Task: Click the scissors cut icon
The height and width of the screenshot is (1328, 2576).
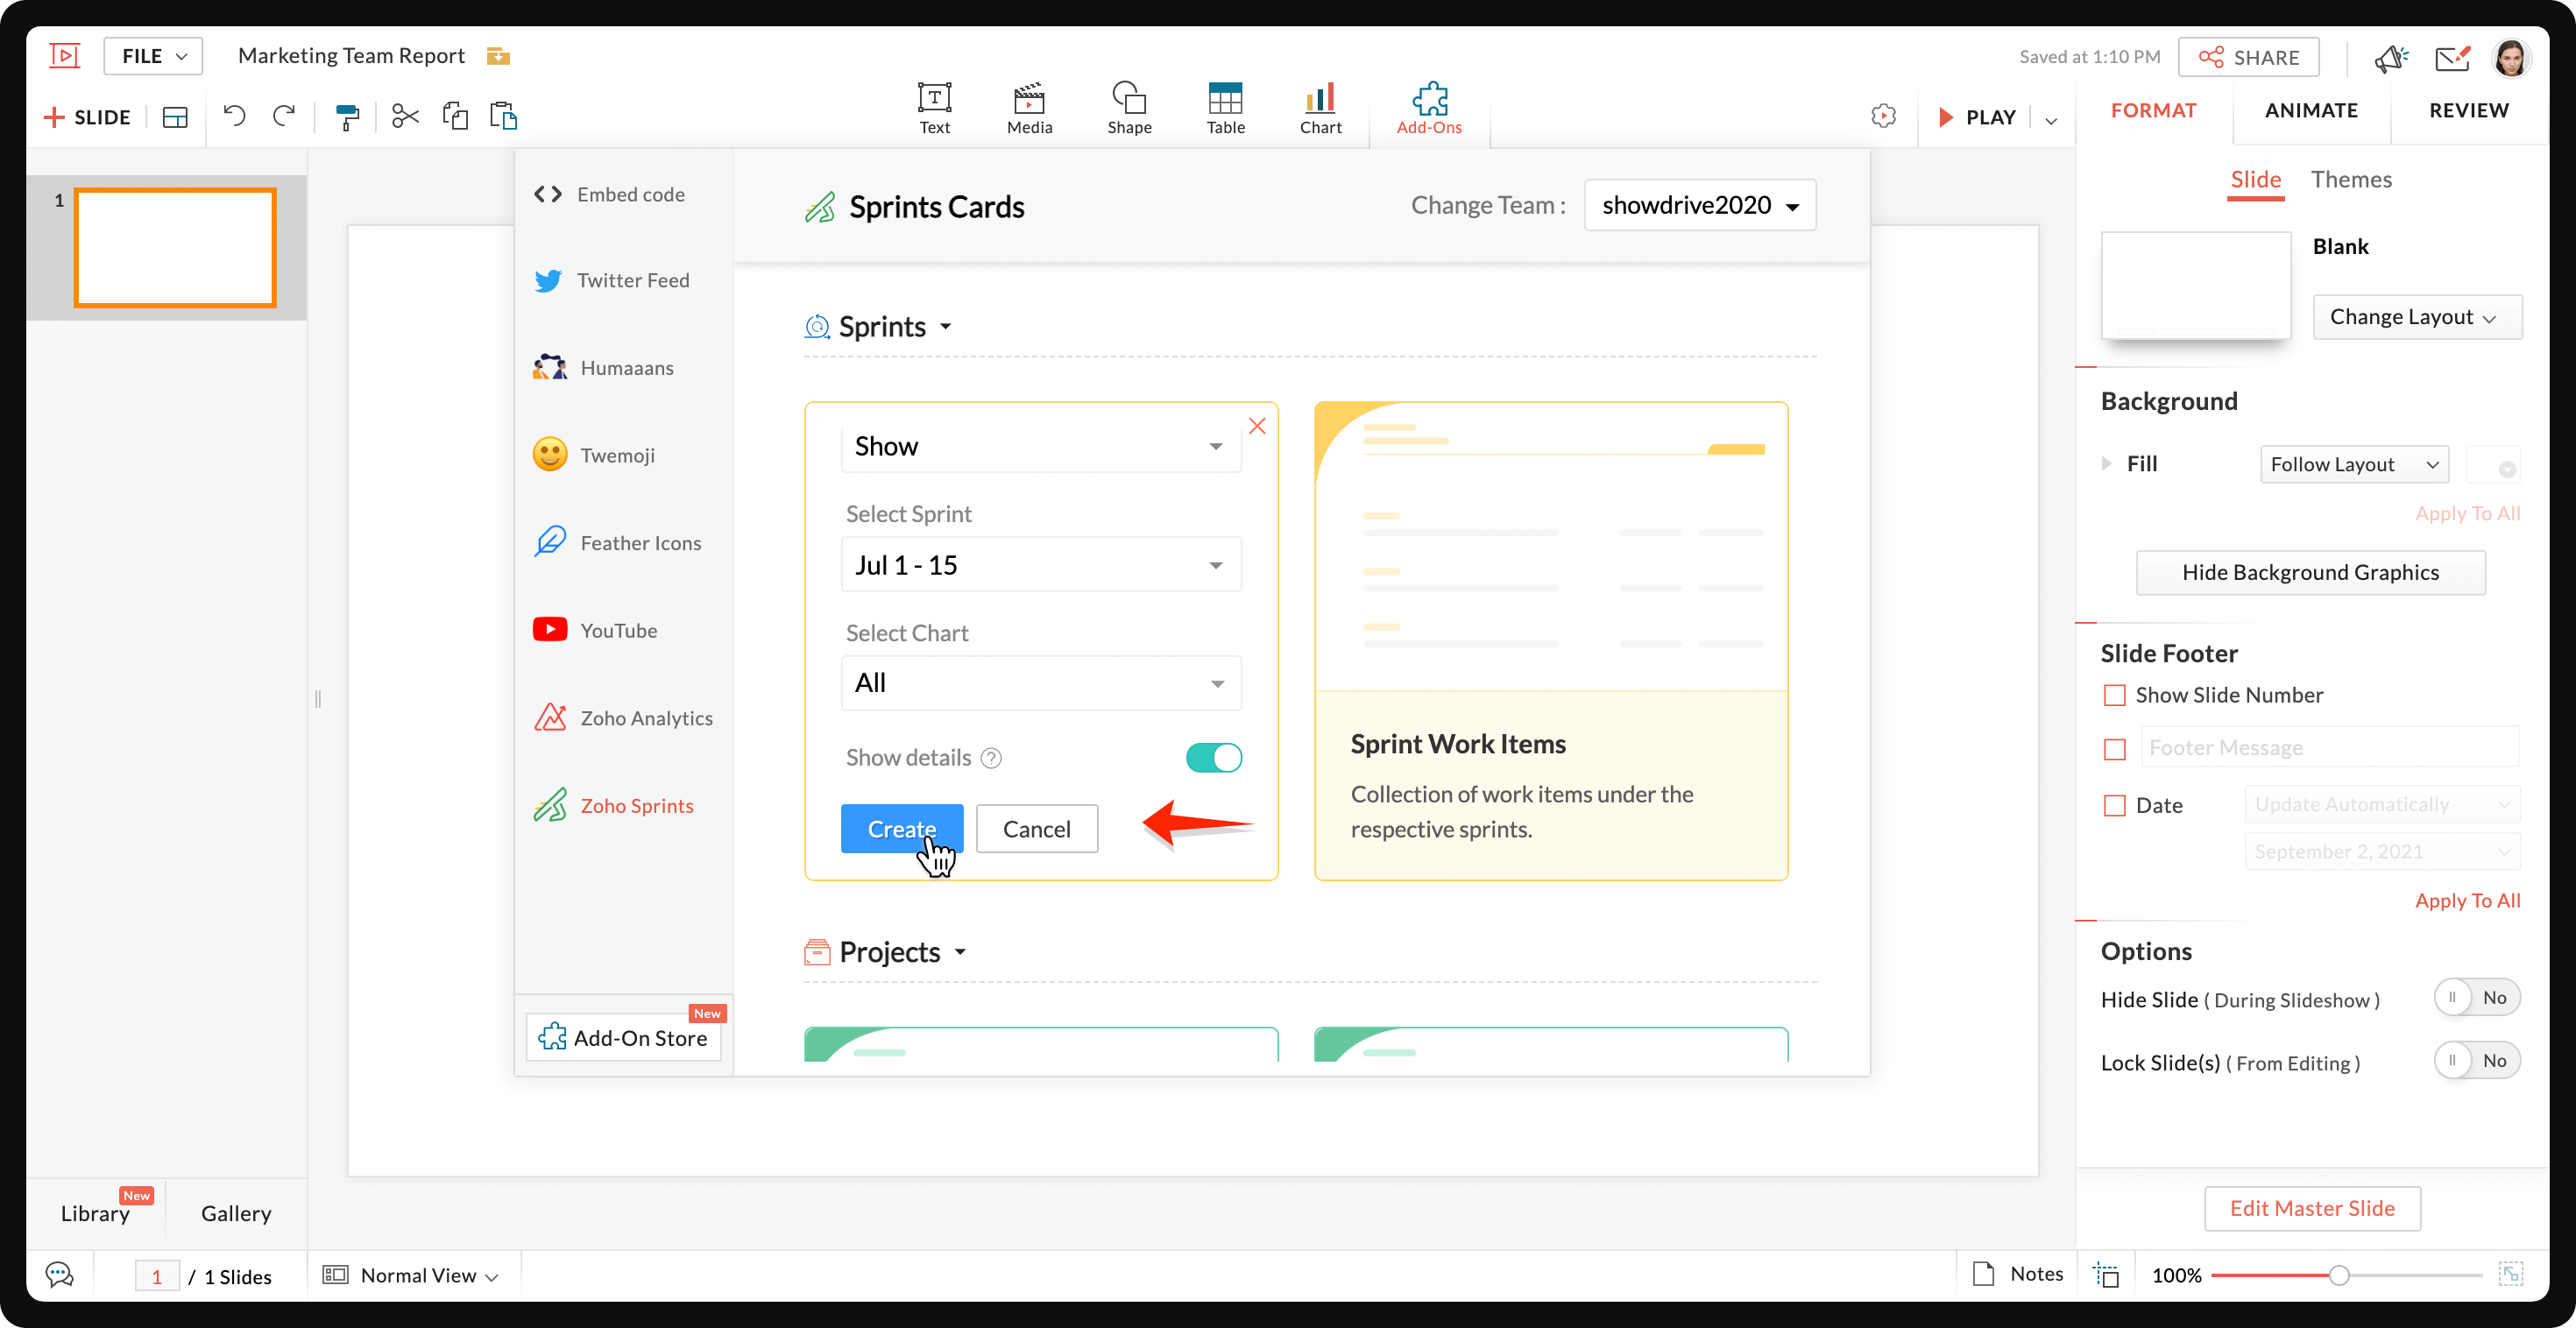Action: click(x=405, y=116)
